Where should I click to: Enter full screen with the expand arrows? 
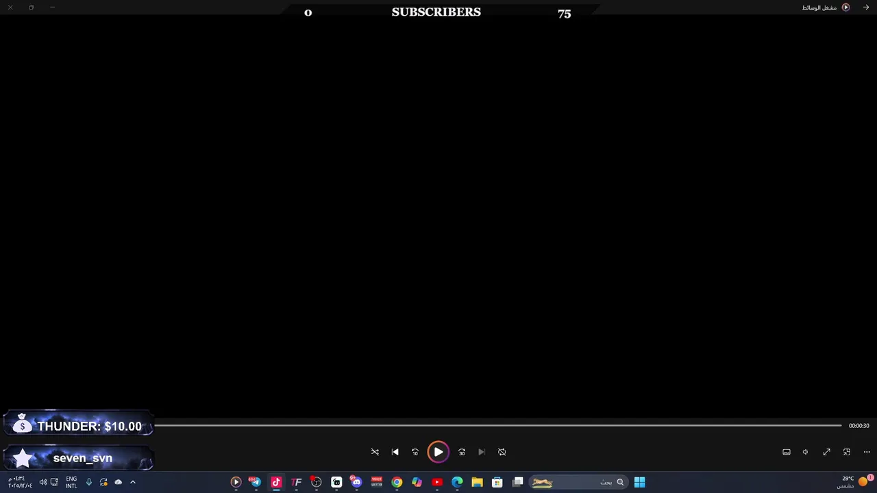pos(827,452)
